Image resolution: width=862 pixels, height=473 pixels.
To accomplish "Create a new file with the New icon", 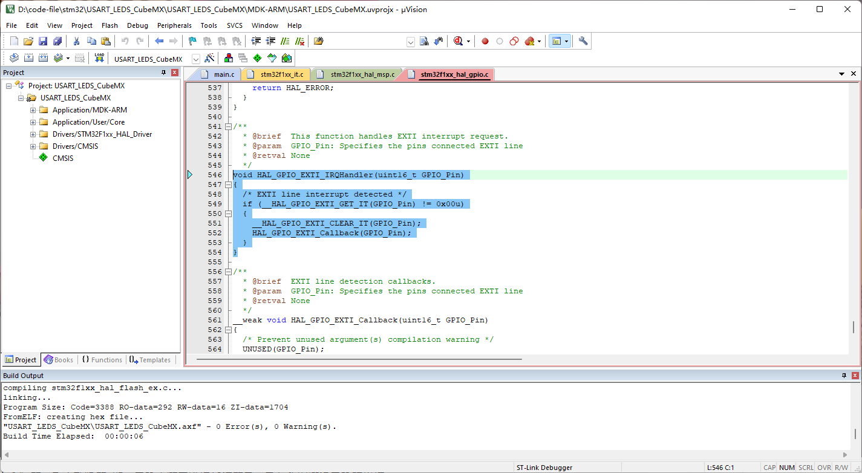I will pos(15,41).
